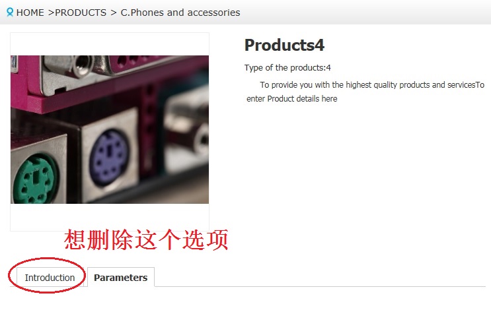Click the blurred audio jack in photo

coord(202,140)
